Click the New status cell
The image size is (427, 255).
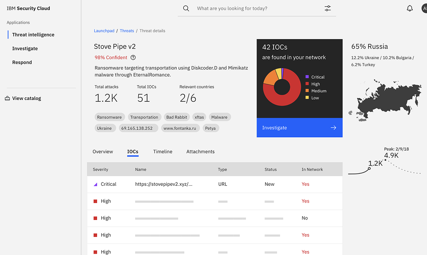click(x=270, y=184)
